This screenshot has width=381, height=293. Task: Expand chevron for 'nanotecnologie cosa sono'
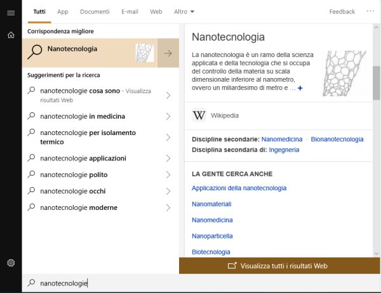pos(168,95)
